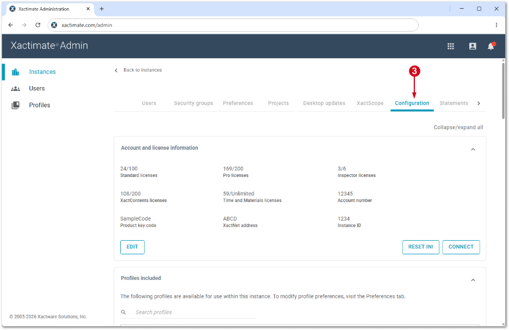The width and height of the screenshot is (509, 330).
Task: Click the ABCD XactNet address value
Action: point(230,219)
